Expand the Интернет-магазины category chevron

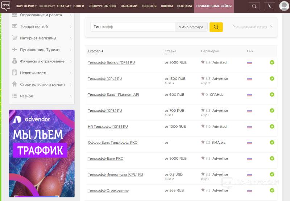(x=70, y=38)
